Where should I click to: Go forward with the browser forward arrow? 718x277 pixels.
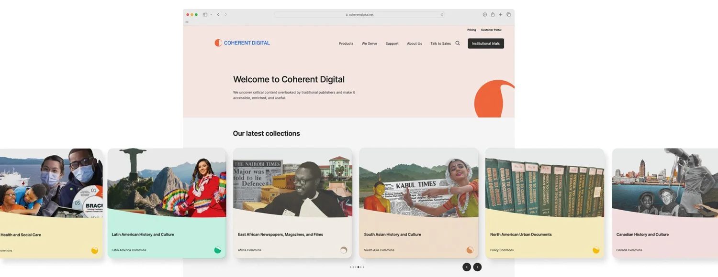pos(226,15)
